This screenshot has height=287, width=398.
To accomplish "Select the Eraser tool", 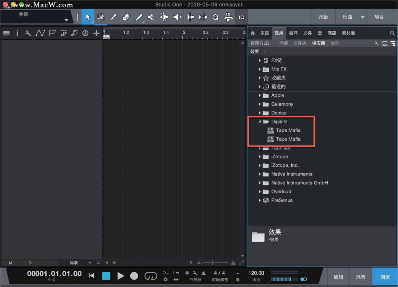I will pos(126,17).
